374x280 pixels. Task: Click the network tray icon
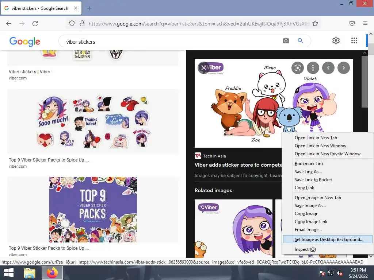tap(331, 273)
